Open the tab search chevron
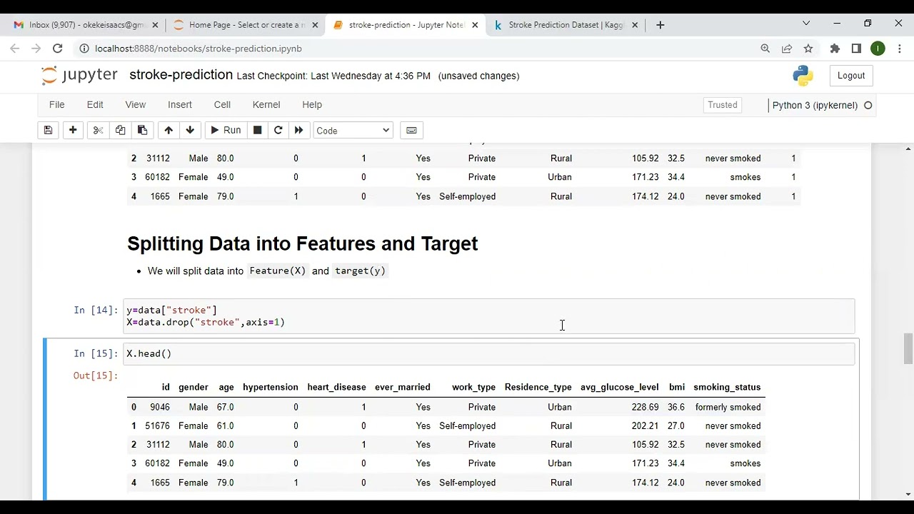This screenshot has width=914, height=514. click(806, 24)
